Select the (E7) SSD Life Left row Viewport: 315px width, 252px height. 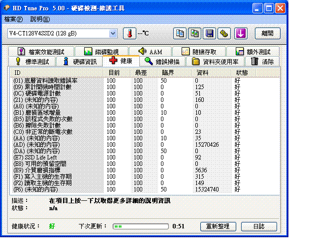145,157
